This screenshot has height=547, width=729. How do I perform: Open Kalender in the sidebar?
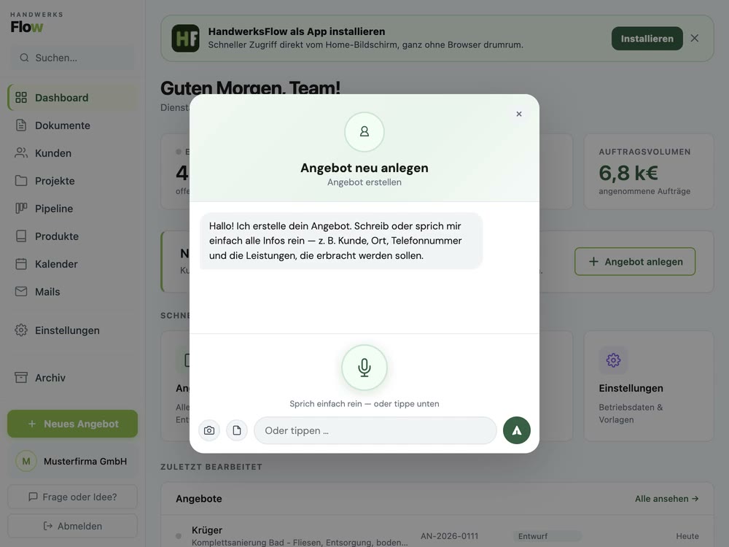[72, 264]
